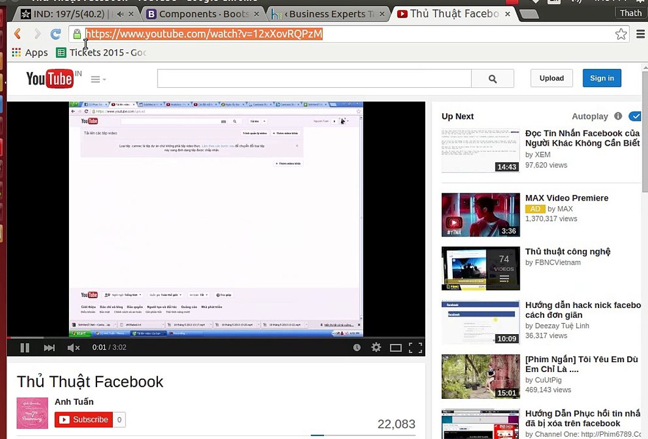Switch to theater mode
The height and width of the screenshot is (439, 648).
[395, 348]
